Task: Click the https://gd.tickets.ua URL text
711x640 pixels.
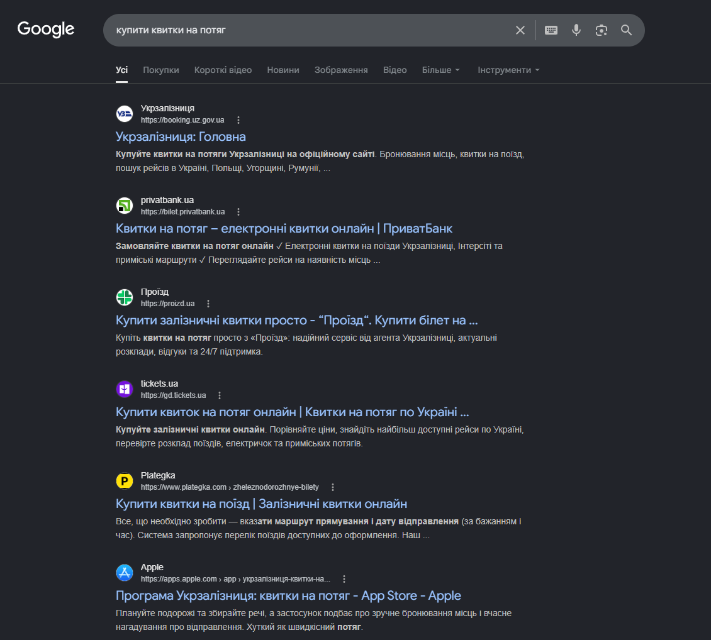Action: pos(173,395)
